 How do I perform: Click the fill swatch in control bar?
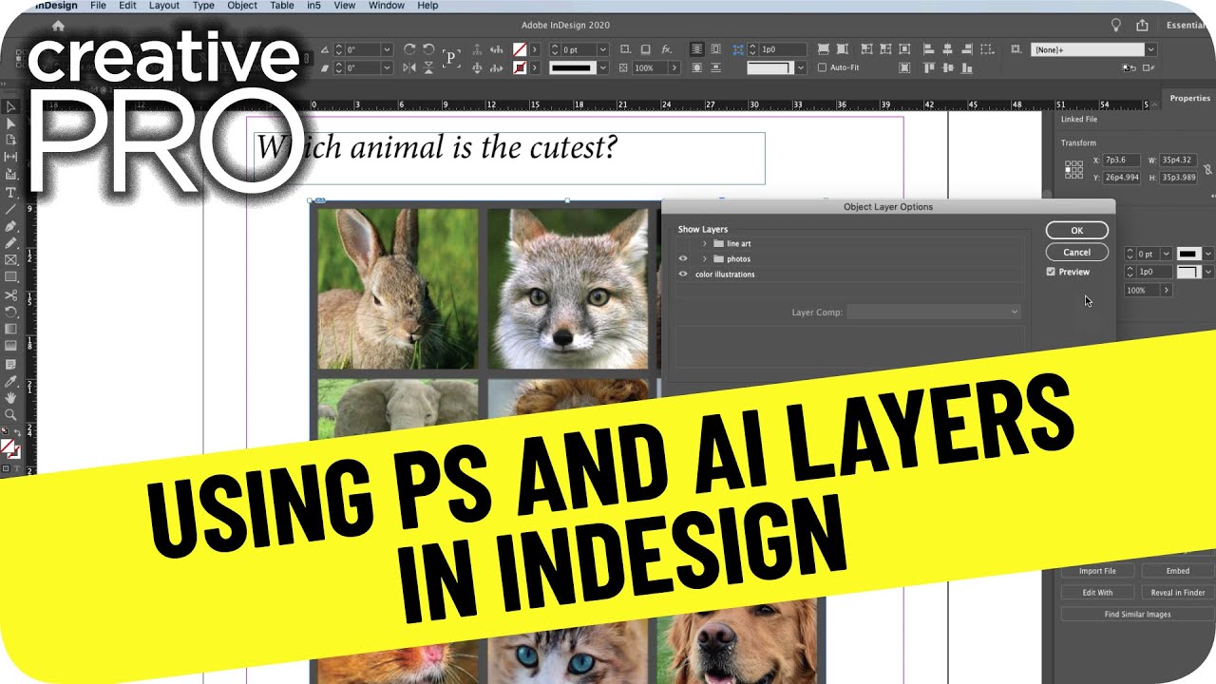(x=520, y=49)
